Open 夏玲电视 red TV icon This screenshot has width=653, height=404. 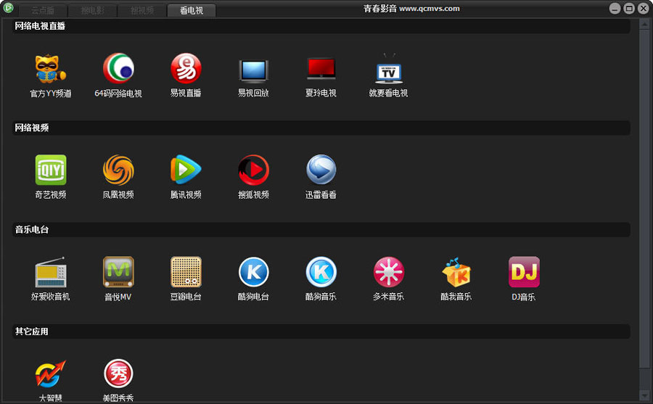tap(321, 70)
